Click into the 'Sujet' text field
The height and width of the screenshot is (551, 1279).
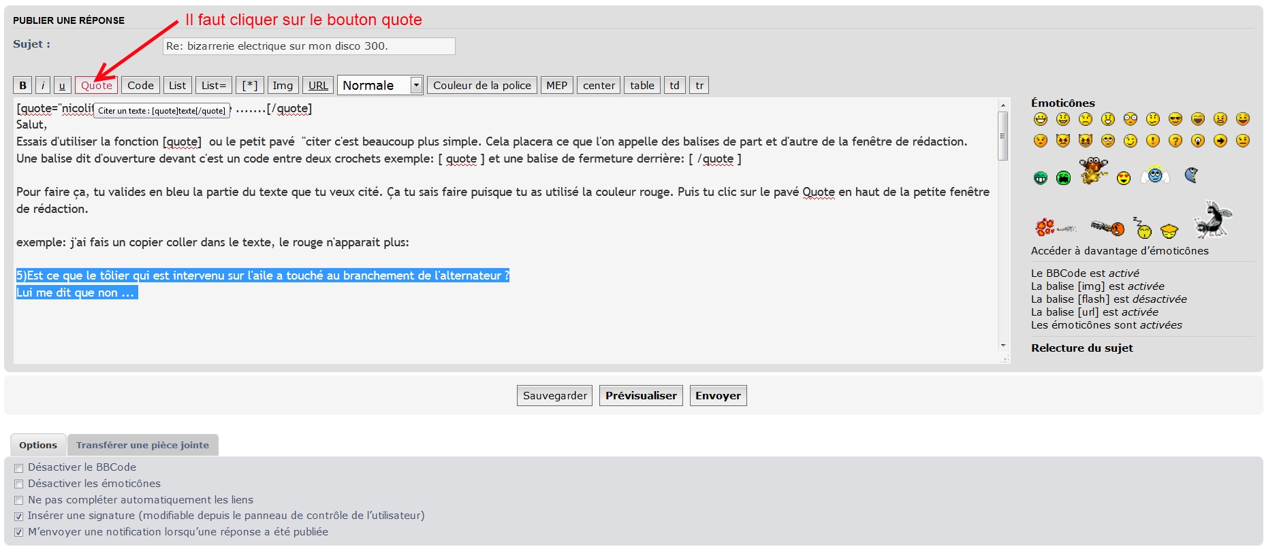click(309, 46)
